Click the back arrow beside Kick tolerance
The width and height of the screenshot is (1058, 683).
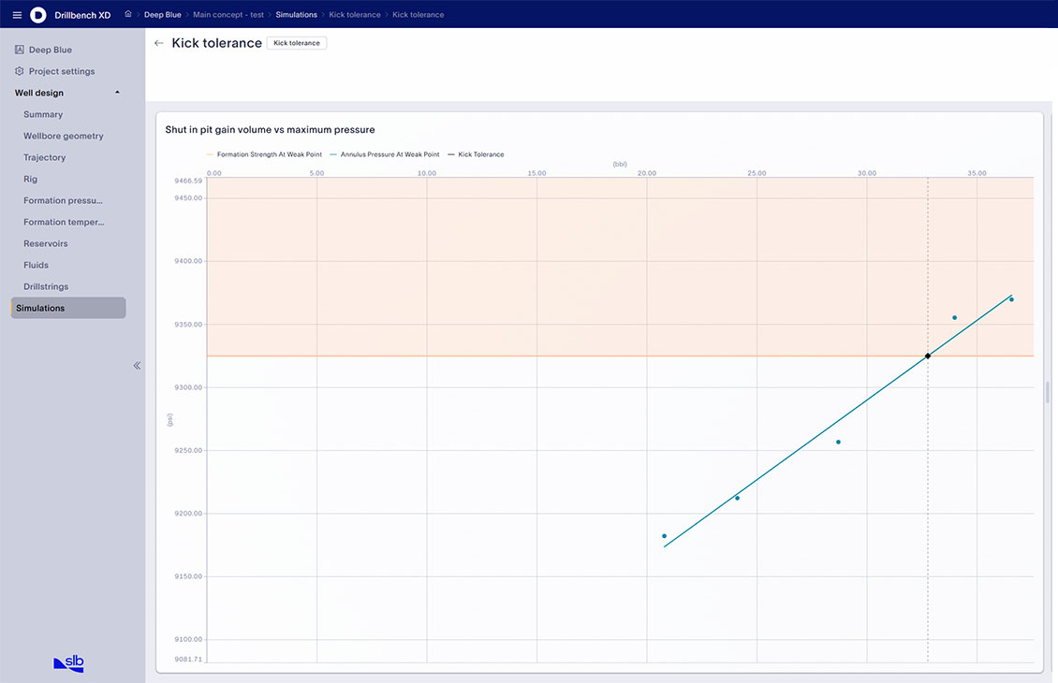[x=158, y=43]
